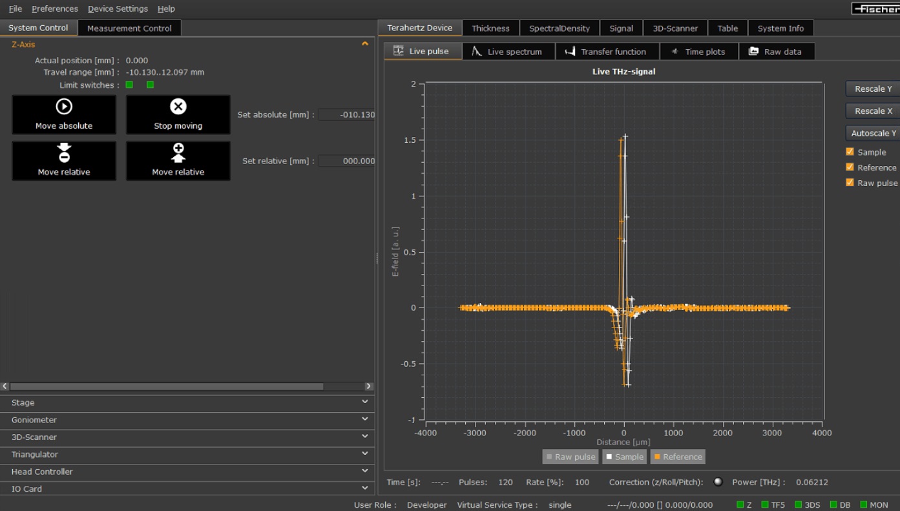The image size is (900, 511).
Task: Click the Autoscale Y button
Action: [873, 133]
